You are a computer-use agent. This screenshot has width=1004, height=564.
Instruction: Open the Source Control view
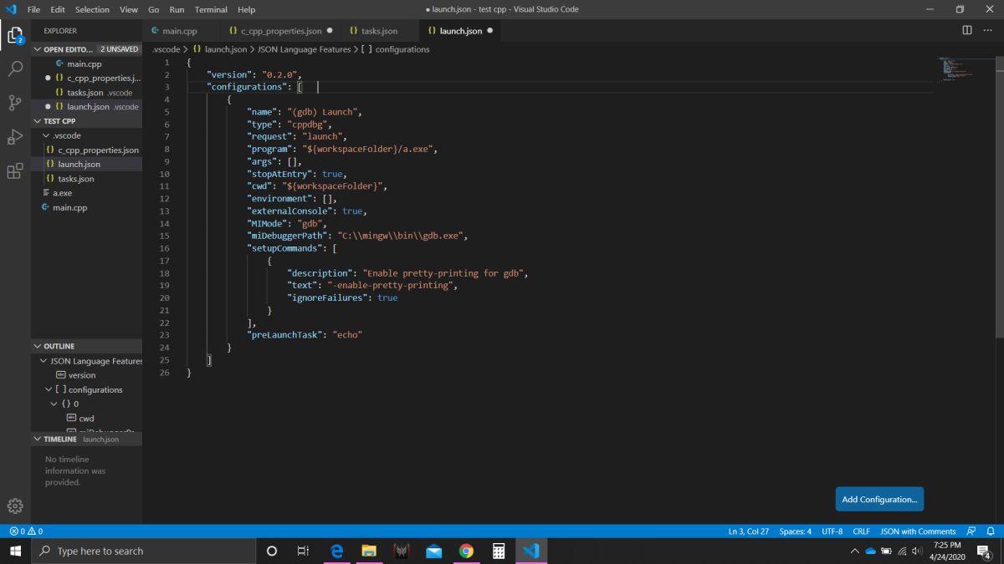tap(15, 103)
